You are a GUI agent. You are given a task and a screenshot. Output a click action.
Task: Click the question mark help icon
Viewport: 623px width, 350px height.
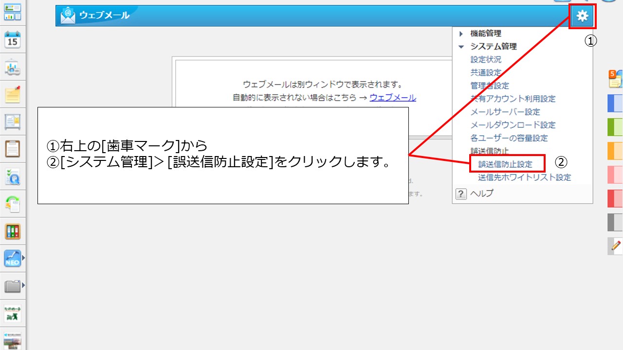[x=461, y=194]
